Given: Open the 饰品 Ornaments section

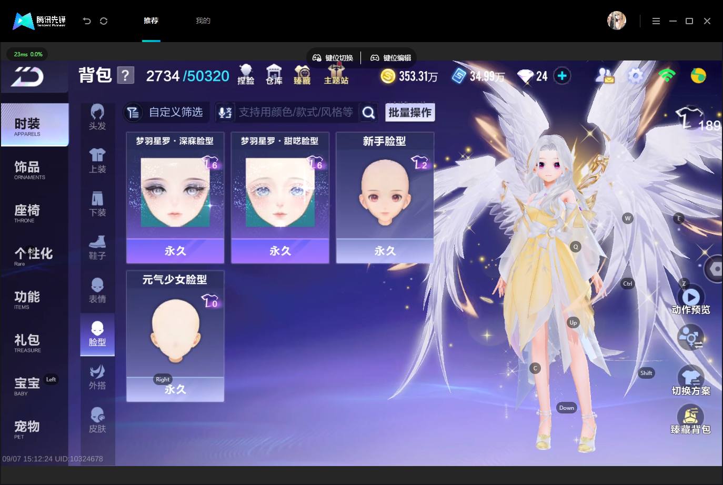Looking at the screenshot, I should coord(34,169).
